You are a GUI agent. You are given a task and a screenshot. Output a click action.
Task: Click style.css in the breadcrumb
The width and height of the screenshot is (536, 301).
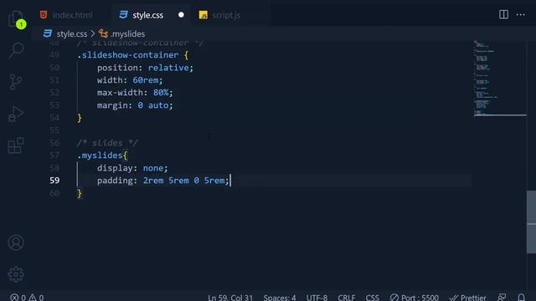tap(72, 33)
